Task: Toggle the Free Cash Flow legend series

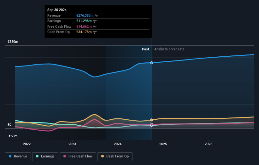Action: (78, 156)
